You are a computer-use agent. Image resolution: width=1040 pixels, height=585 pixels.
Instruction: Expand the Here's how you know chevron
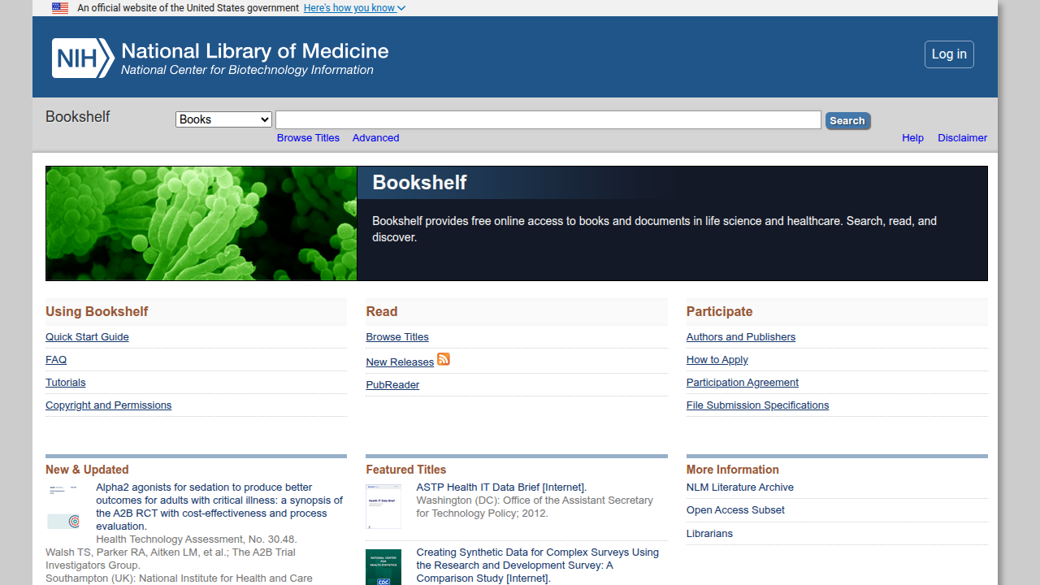pos(401,8)
